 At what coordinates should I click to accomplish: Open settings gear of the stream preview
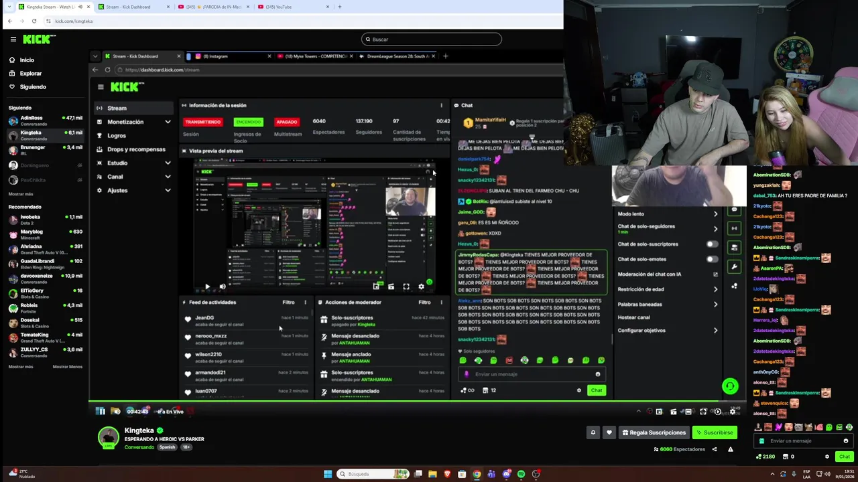pos(421,287)
